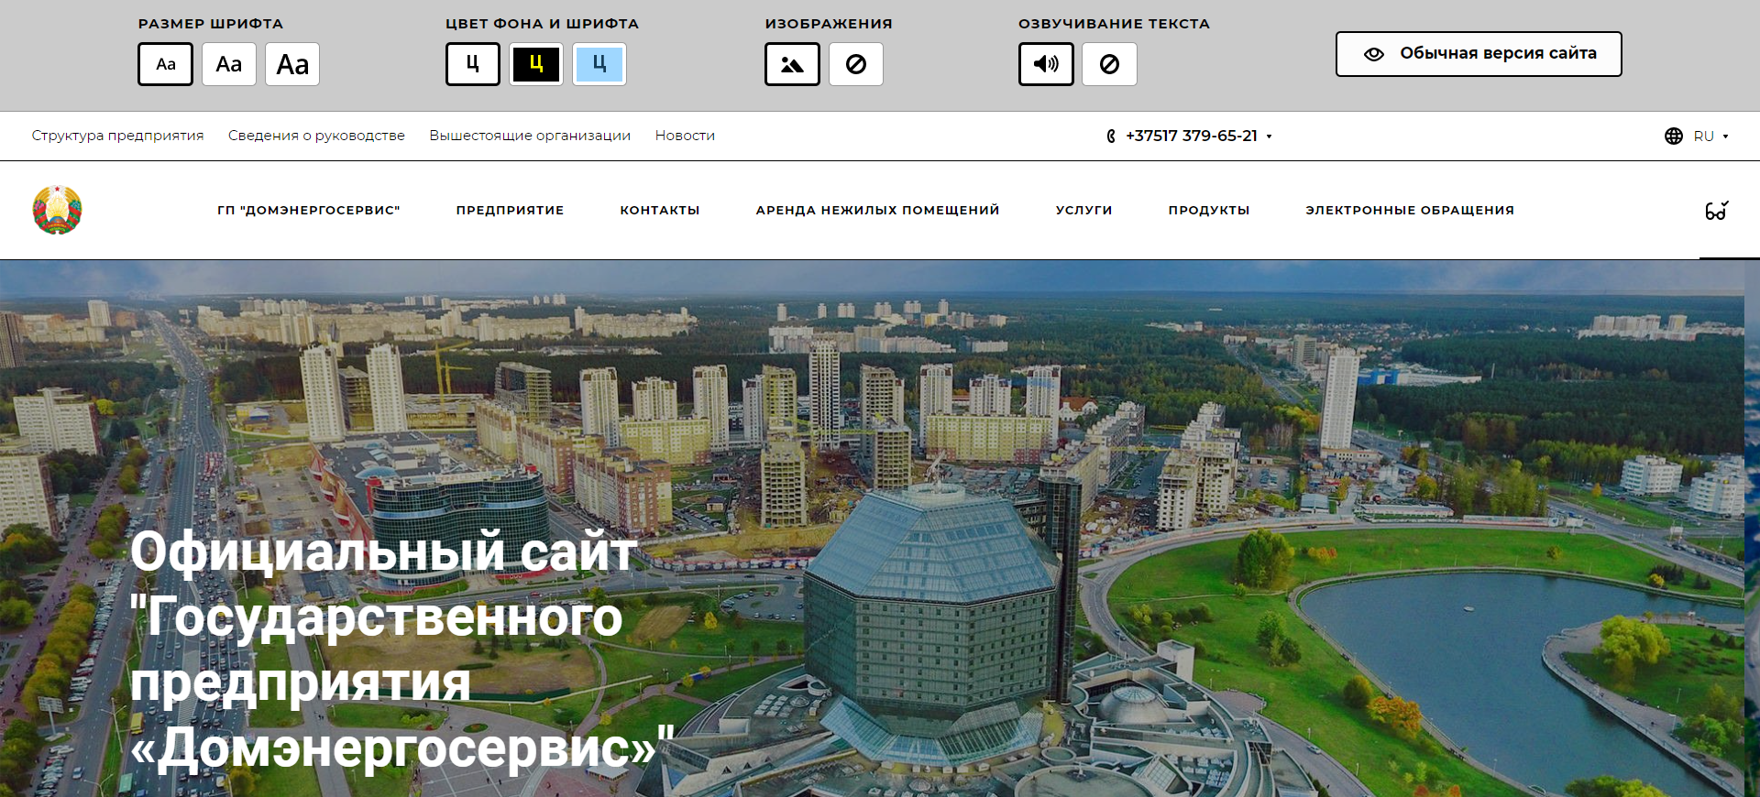Image resolution: width=1760 pixels, height=797 pixels.
Task: Open Сведения о руководстве link
Action: [x=316, y=136]
